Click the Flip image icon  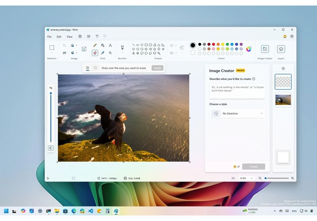coord(72,53)
